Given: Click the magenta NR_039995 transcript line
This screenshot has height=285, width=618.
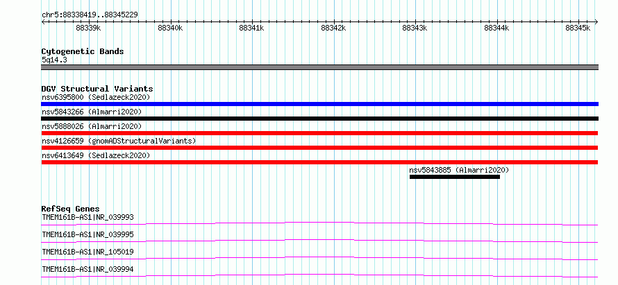Looking at the screenshot, I should pyautogui.click(x=319, y=241).
